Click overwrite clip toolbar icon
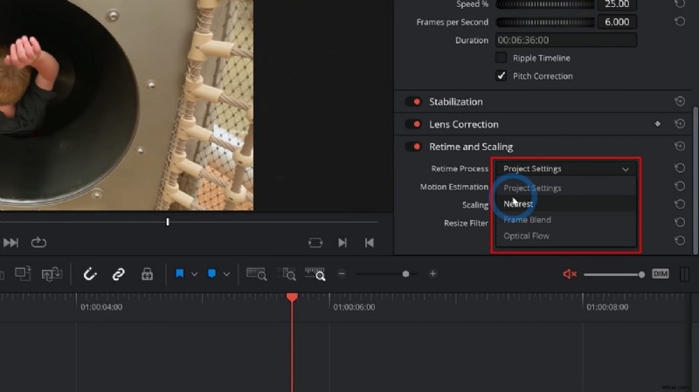 tap(23, 273)
